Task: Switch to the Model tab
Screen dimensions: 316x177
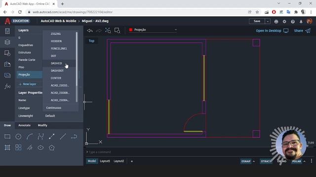Action: pyautogui.click(x=92, y=161)
